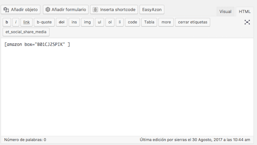Insert deleted text tag with del
257x145 pixels.
click(62, 22)
